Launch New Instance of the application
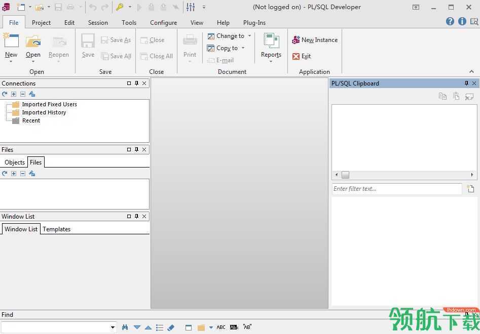This screenshot has width=480, height=334. pyautogui.click(x=315, y=39)
